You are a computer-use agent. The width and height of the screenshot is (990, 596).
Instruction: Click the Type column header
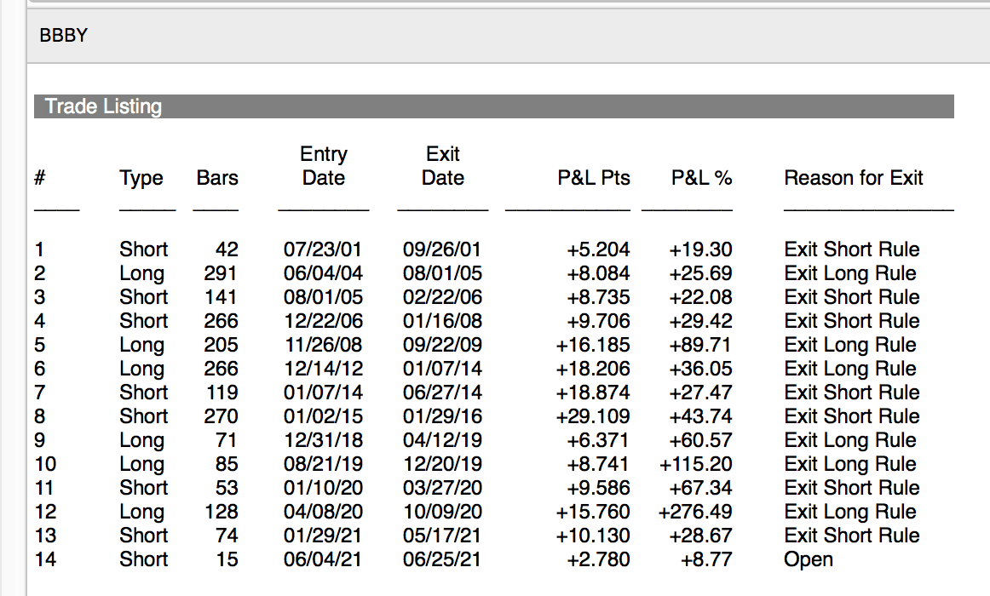[x=141, y=178]
